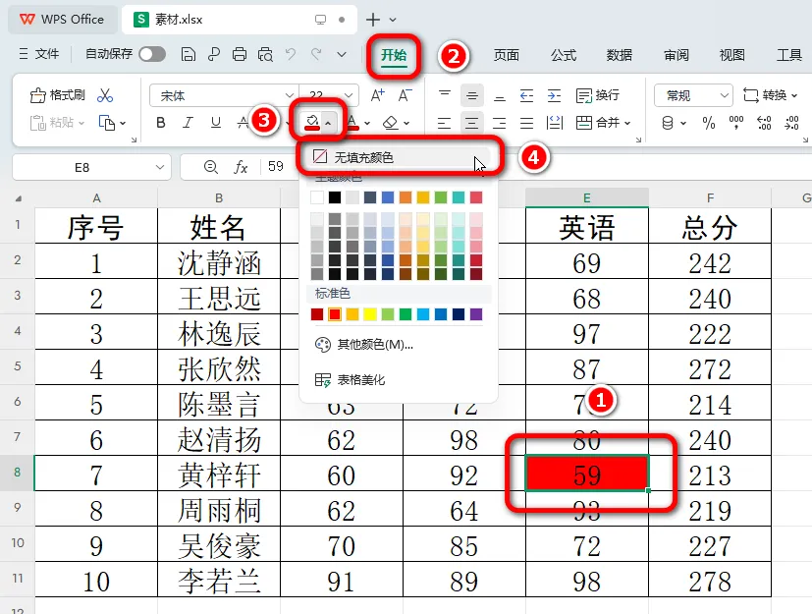Open the 文件 file menu
Screen dimensions: 812x614
click(x=39, y=54)
